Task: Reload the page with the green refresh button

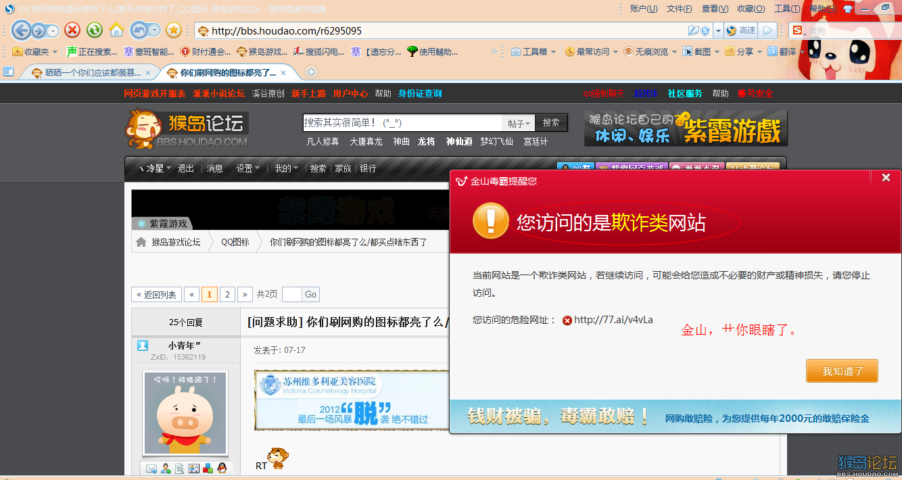Action: click(95, 30)
